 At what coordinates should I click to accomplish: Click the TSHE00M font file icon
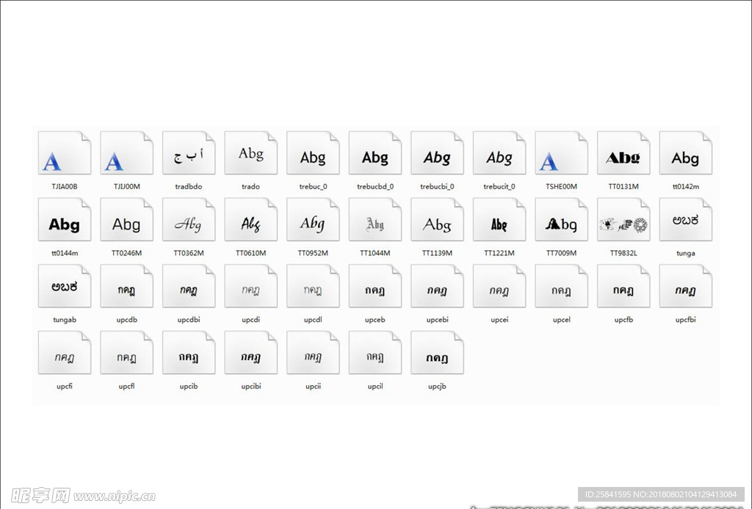561,153
